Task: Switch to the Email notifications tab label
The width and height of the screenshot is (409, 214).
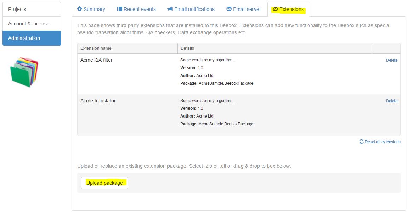Action: pos(194,9)
